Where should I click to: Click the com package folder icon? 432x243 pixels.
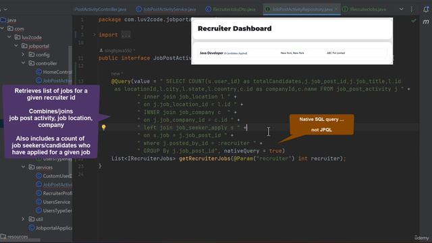11,28
